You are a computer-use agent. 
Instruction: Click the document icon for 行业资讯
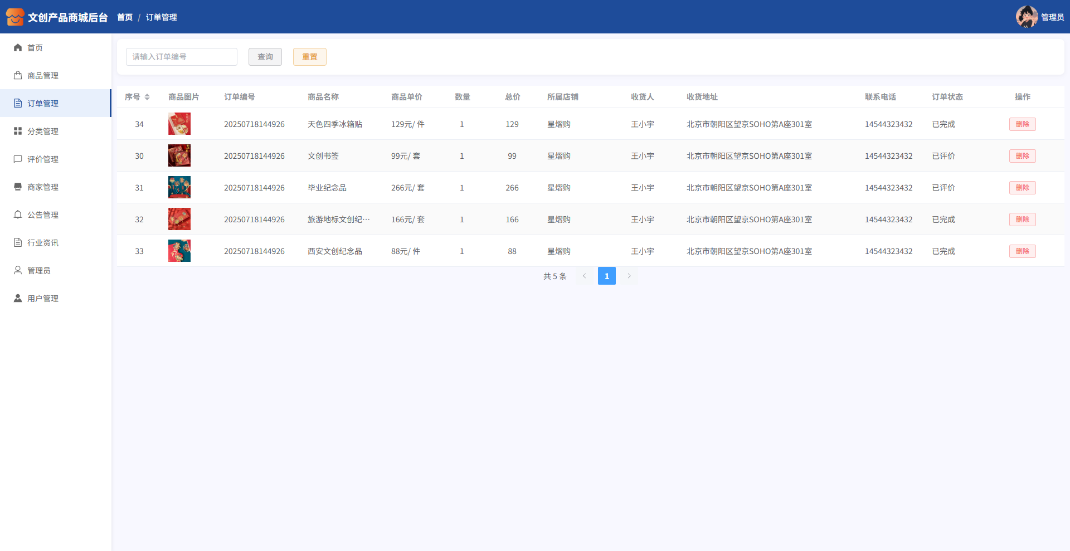click(18, 243)
